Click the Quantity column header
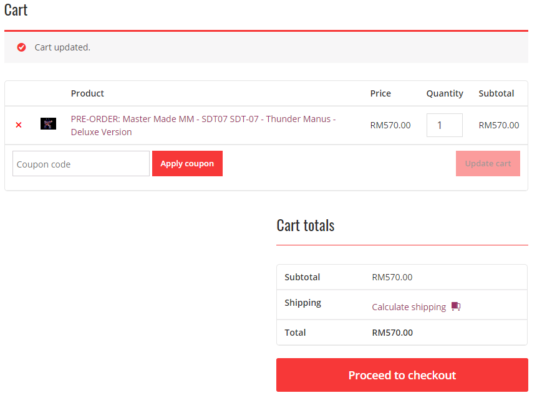 [x=445, y=93]
